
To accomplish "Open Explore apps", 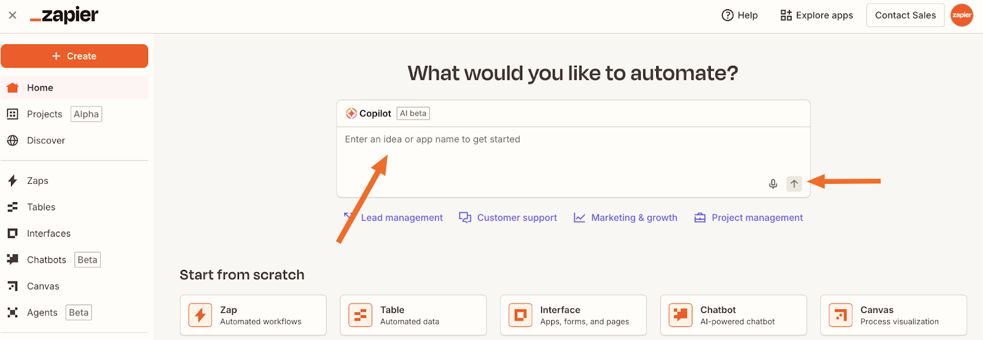I will click(x=817, y=15).
